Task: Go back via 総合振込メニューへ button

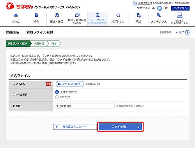Action: point(75,127)
